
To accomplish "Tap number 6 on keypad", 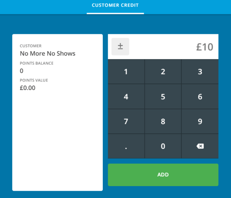I will pos(200,97).
